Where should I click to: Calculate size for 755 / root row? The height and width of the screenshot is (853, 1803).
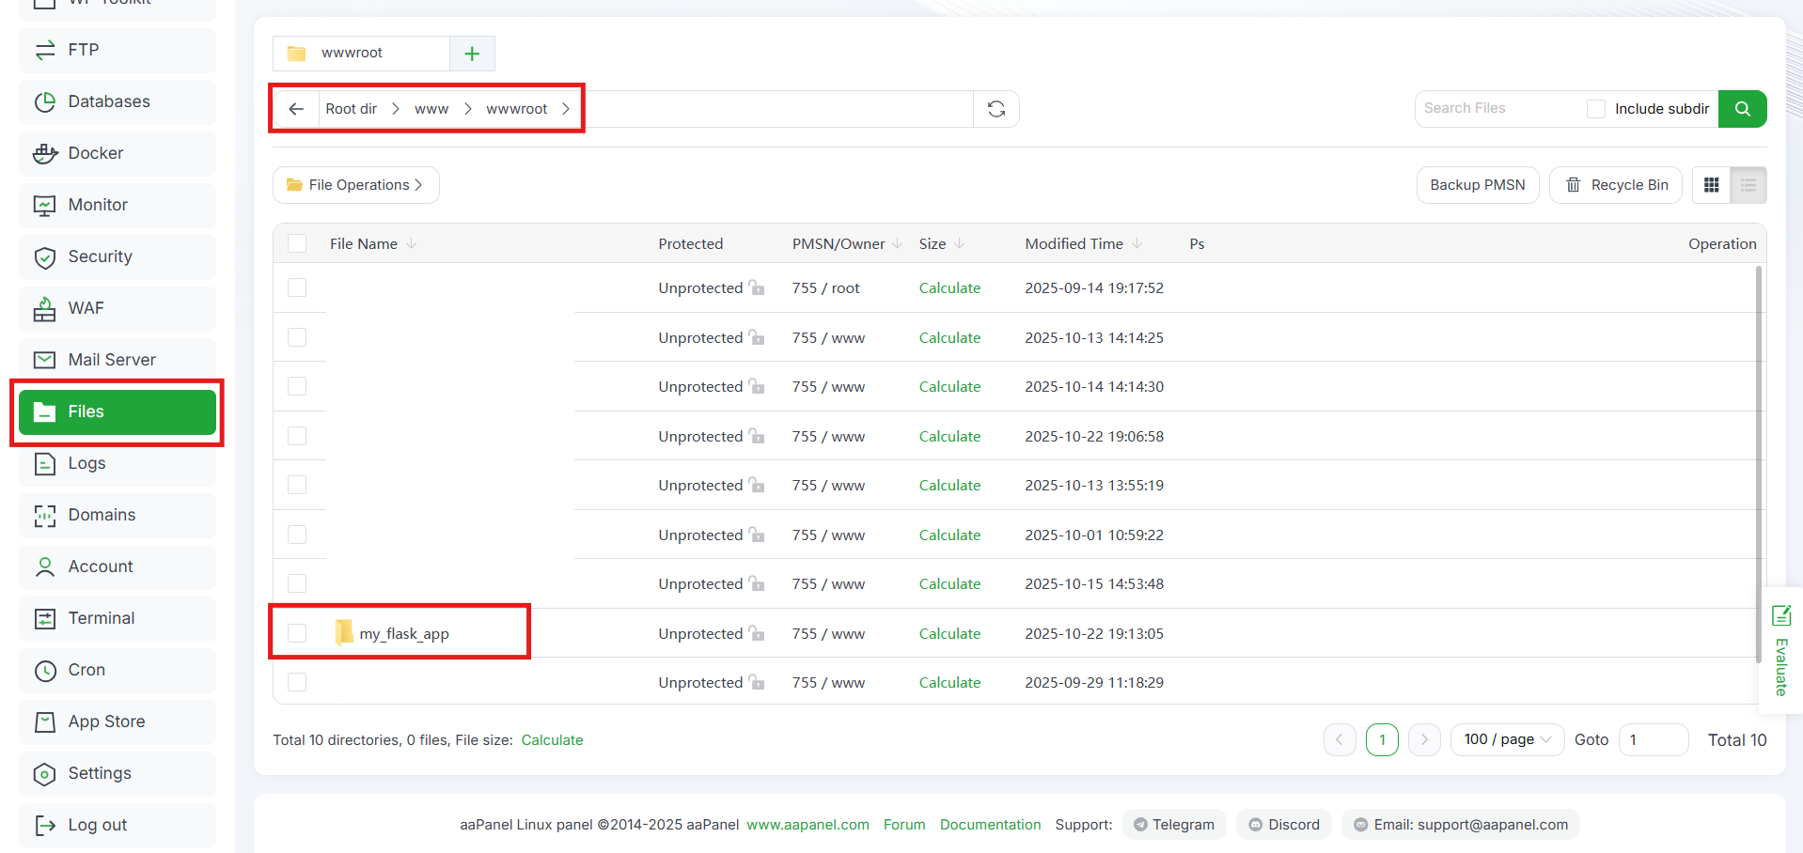(x=949, y=287)
